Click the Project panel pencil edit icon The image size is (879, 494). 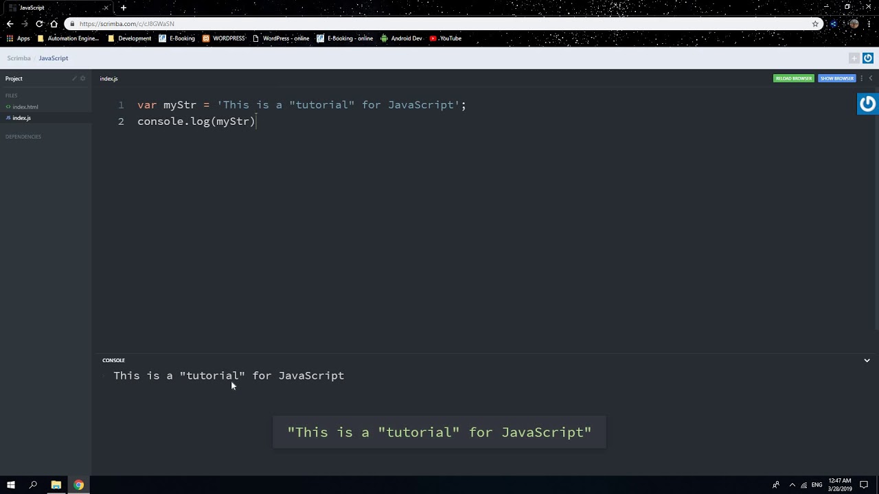tap(74, 78)
